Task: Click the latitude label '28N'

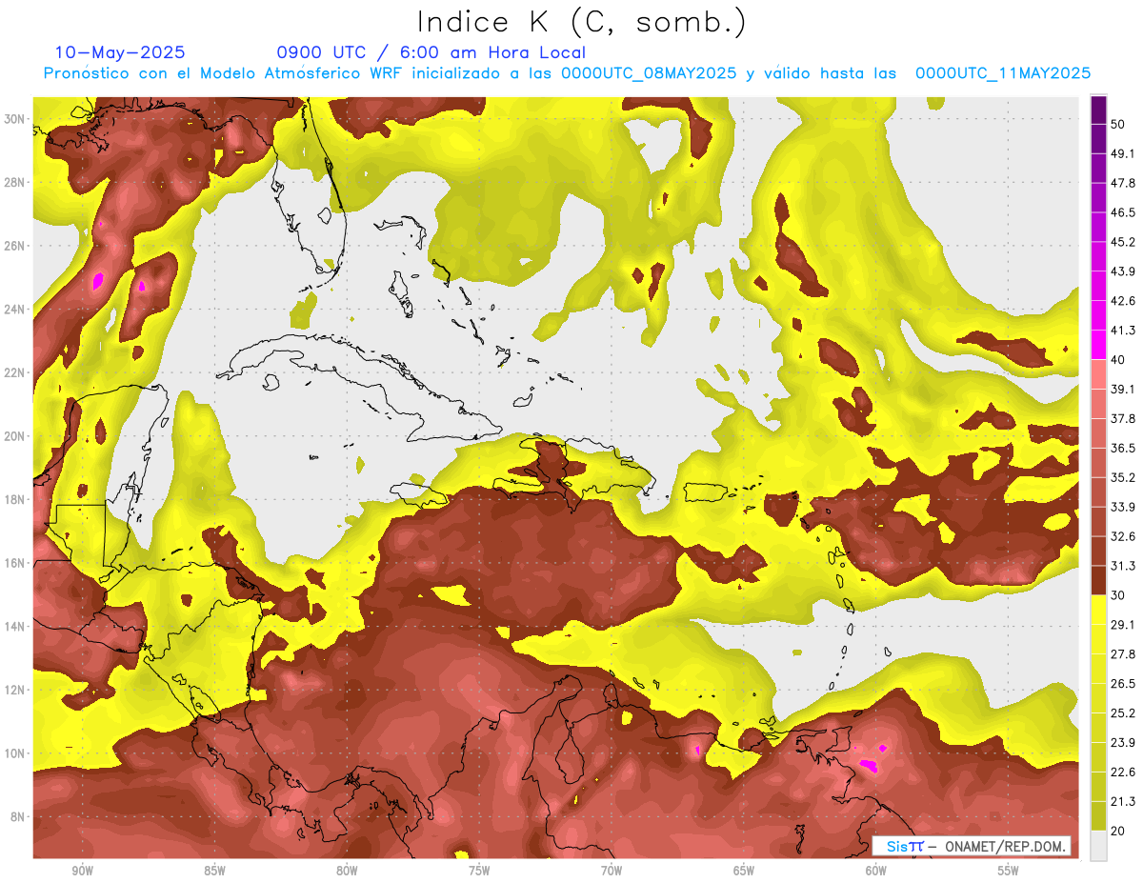Action: click(x=16, y=182)
